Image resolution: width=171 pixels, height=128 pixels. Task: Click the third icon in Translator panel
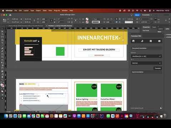pos(151,41)
